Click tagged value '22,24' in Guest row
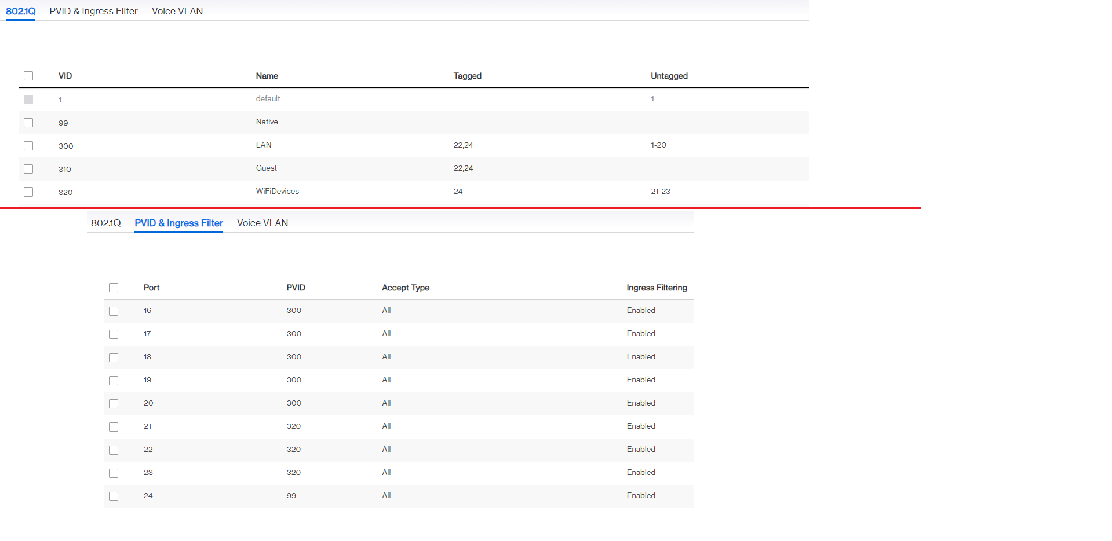This screenshot has height=541, width=1112. tap(463, 168)
